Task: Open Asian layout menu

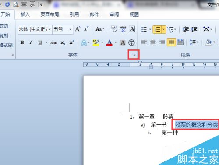Action: (x=208, y=29)
